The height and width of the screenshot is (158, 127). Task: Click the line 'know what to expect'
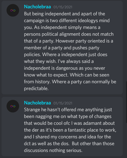point(67,75)
